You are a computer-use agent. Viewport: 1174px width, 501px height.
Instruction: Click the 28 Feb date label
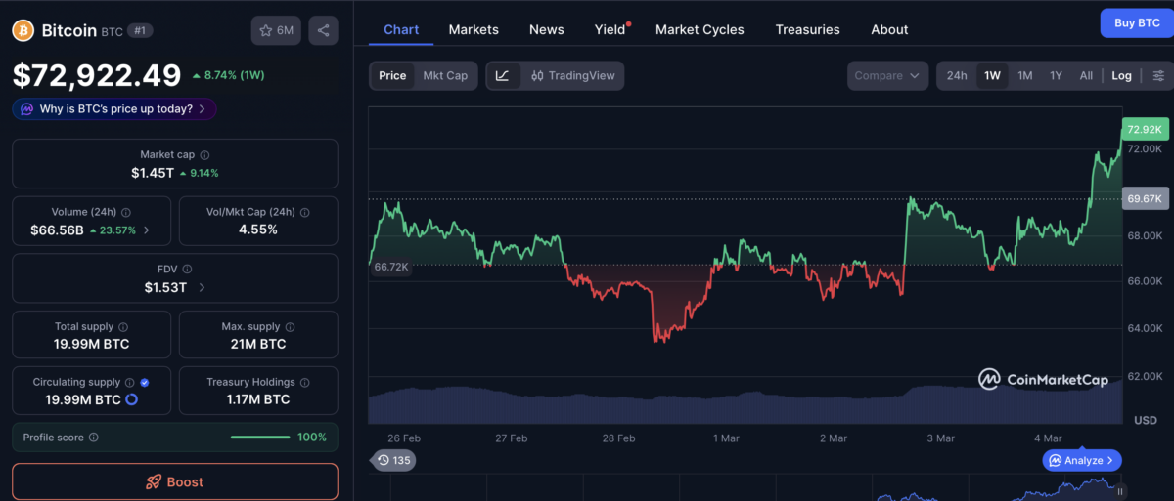click(618, 438)
